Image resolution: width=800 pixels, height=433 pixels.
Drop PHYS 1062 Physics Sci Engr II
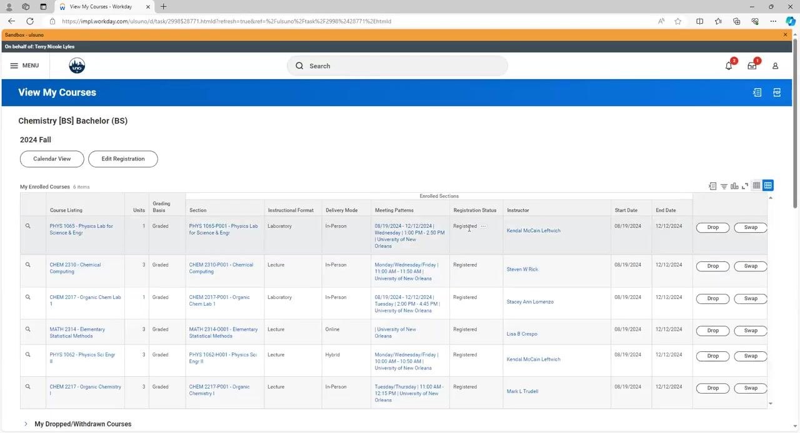tap(712, 356)
